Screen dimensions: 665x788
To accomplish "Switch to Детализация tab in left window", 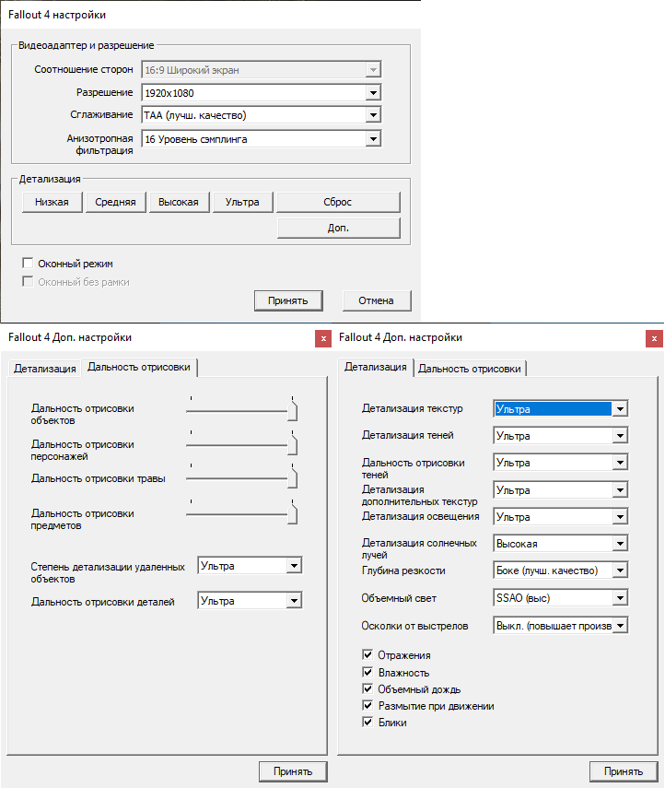I will point(45,369).
